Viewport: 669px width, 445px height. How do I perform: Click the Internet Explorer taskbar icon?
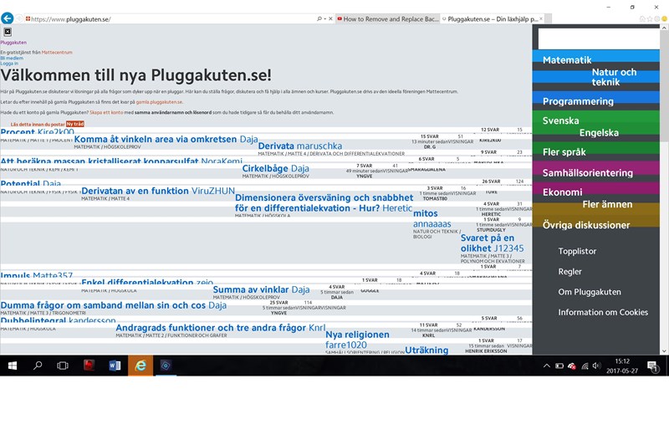tap(140, 366)
